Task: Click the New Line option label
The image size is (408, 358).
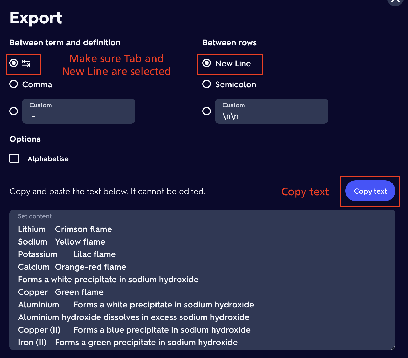Action: click(x=233, y=63)
